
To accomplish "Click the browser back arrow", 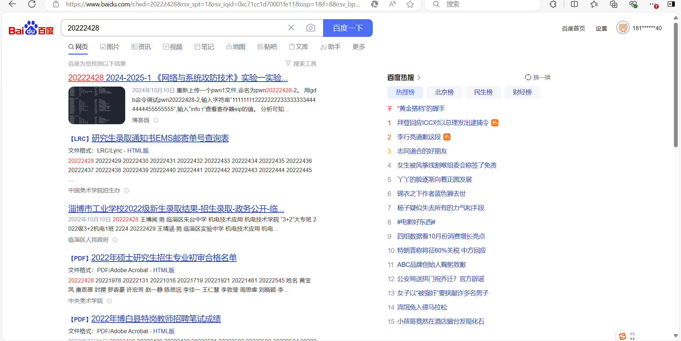I will [12, 4].
